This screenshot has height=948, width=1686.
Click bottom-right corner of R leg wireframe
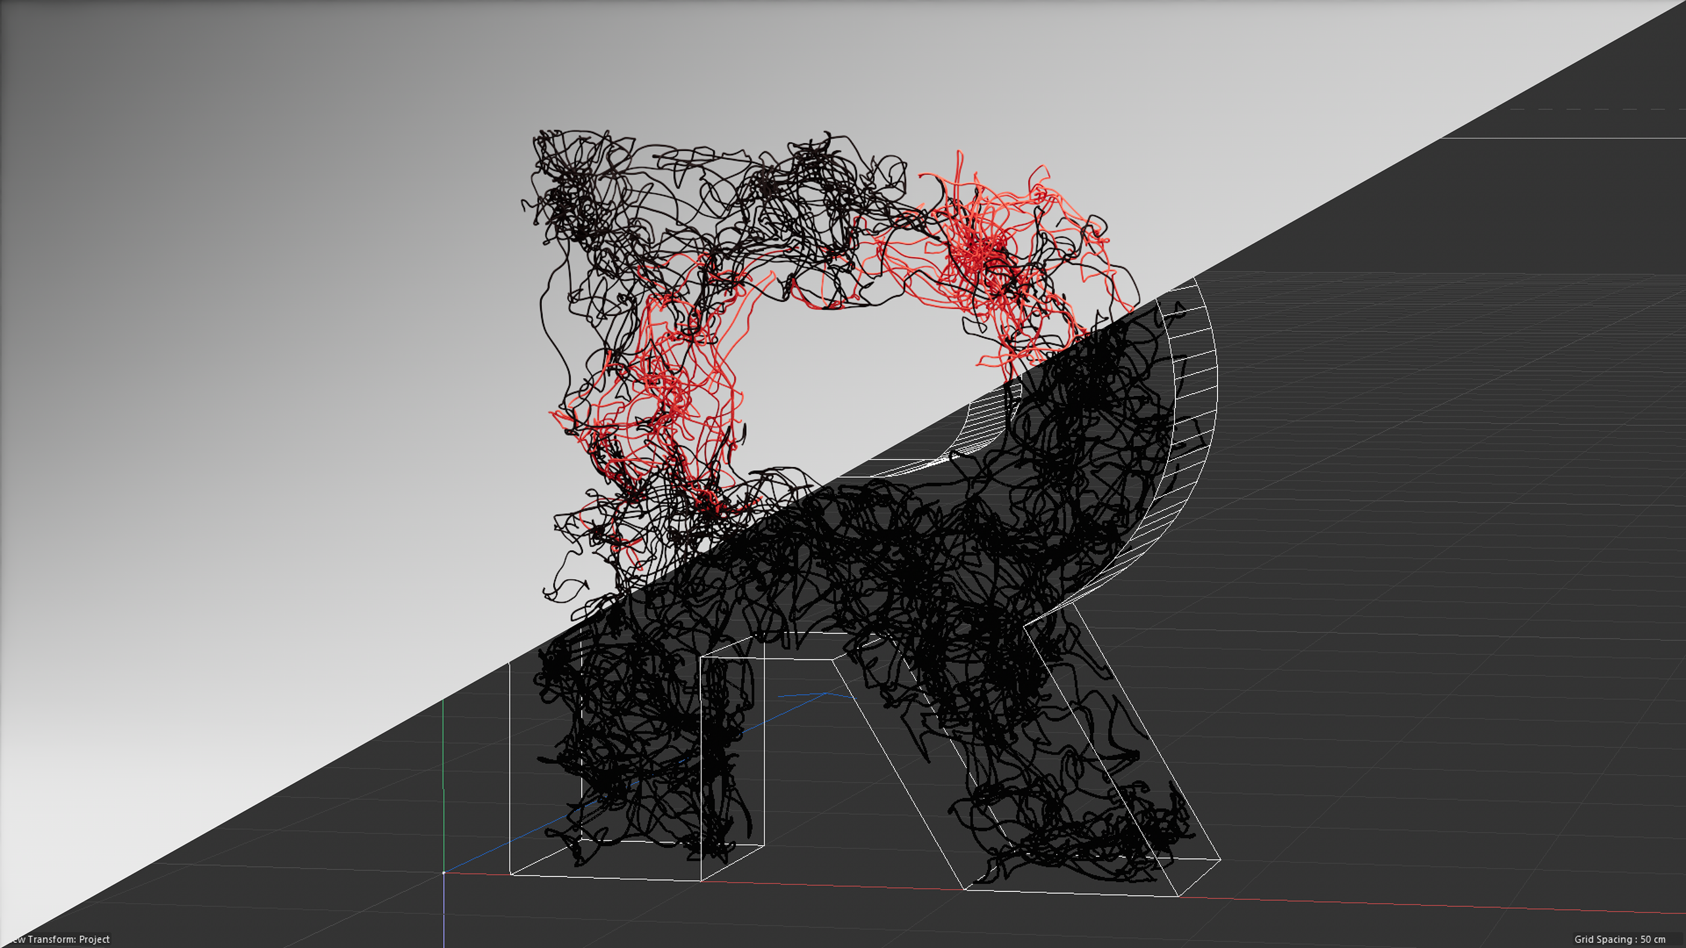[1178, 896]
